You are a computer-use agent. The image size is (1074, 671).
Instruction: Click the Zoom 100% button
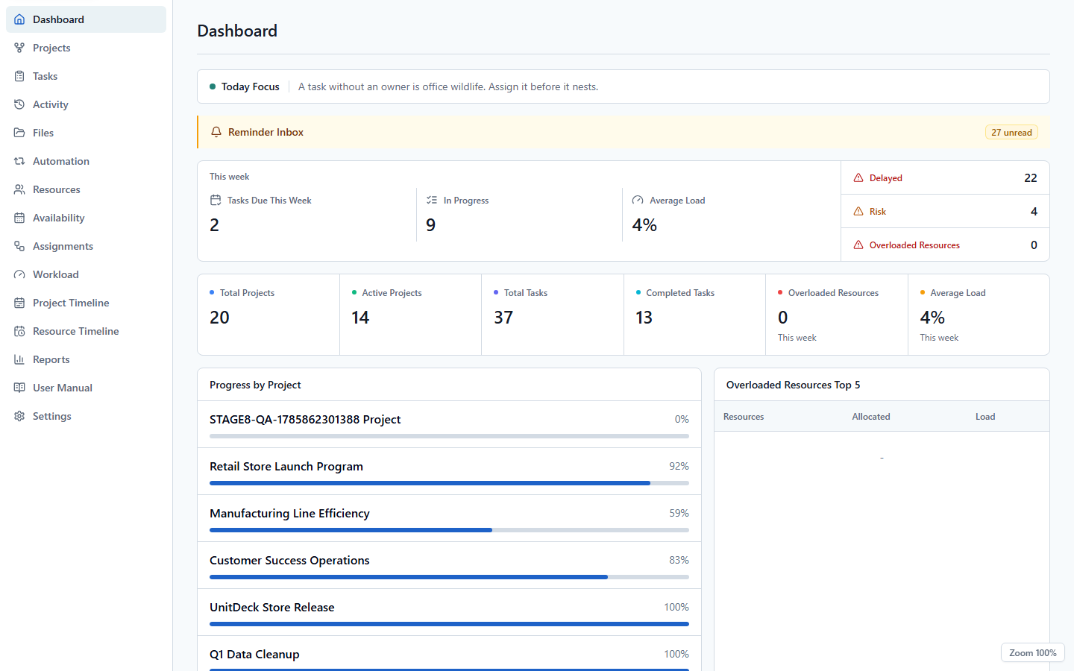(1032, 652)
